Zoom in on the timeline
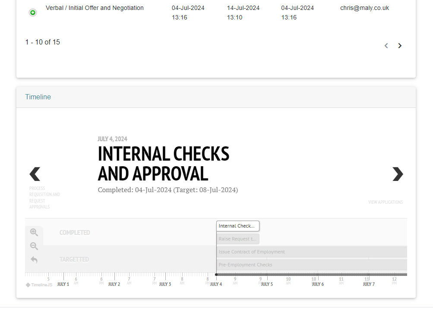The width and height of the screenshot is (433, 310). (x=34, y=232)
